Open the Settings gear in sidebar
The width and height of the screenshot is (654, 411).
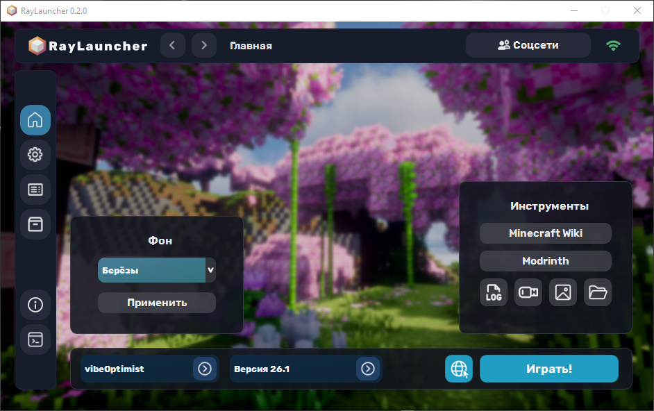tap(35, 155)
